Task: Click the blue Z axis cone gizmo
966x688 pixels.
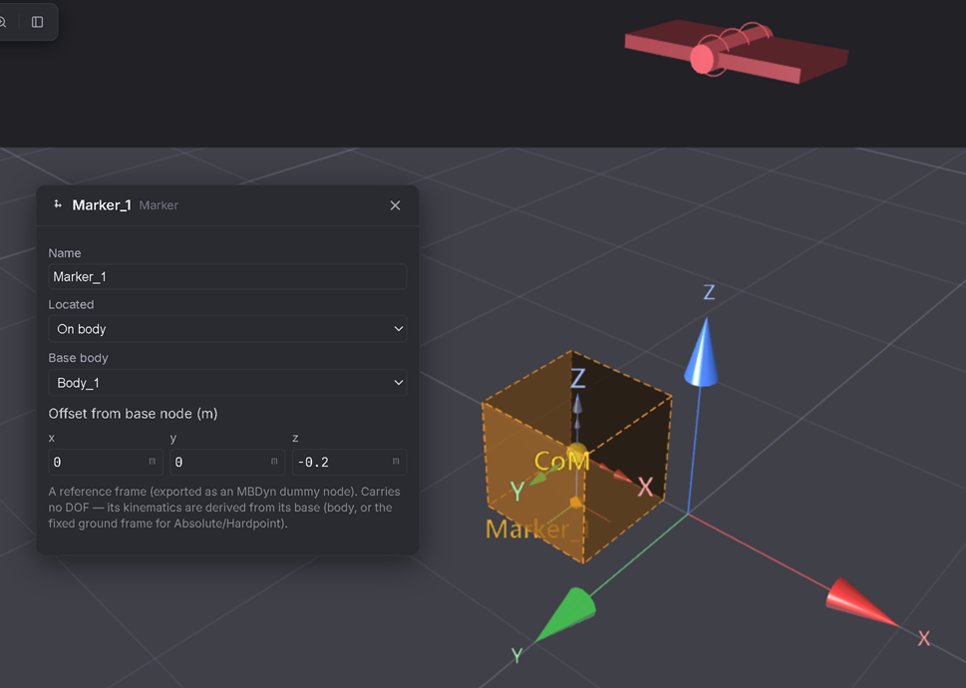Action: pyautogui.click(x=703, y=354)
